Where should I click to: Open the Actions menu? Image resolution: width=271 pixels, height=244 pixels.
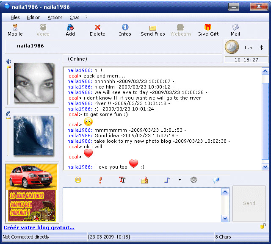55,17
